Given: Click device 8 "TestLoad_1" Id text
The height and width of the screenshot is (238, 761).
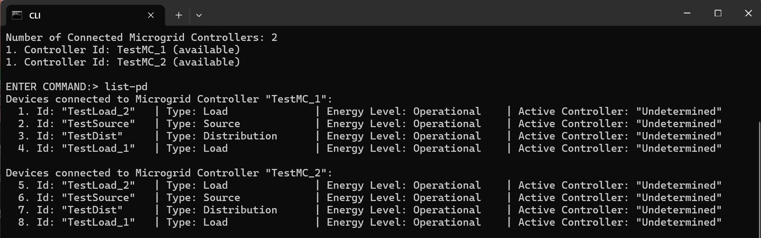Looking at the screenshot, I should pyautogui.click(x=98, y=222).
